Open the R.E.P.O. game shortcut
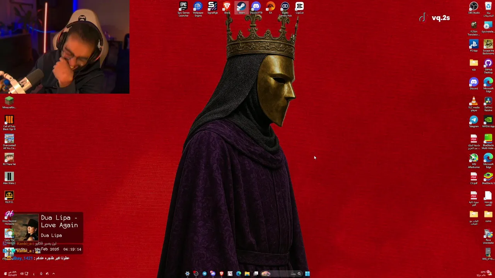Viewport: 495px width, 278px height. pos(9,197)
